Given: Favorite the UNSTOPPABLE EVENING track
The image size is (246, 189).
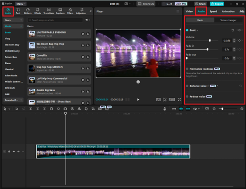Looking at the screenshot, I should coord(83,34).
